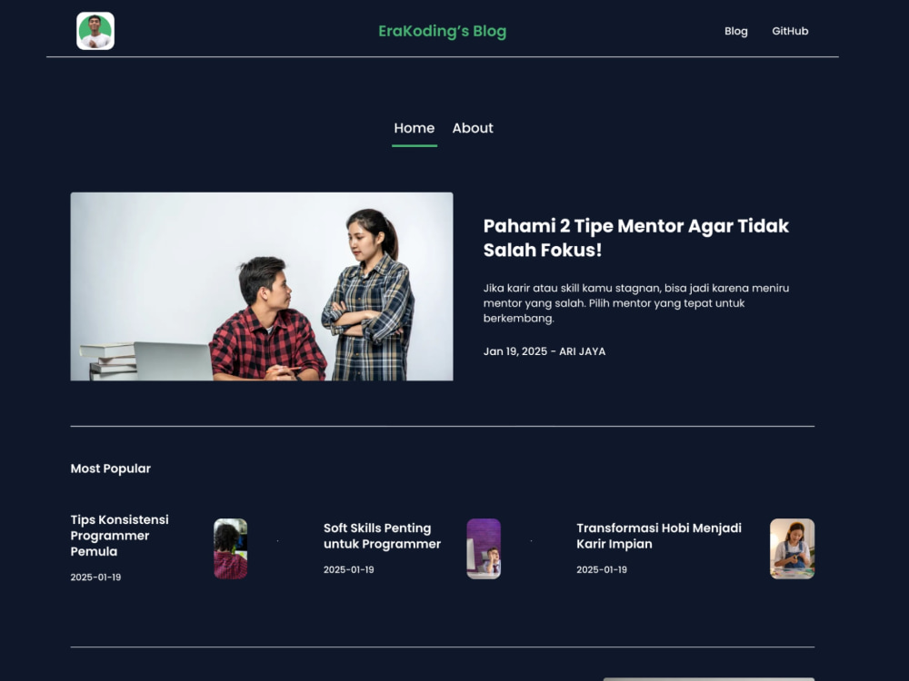This screenshot has height=681, width=909.
Task: Open featured post image of two mentors
Action: tap(262, 287)
